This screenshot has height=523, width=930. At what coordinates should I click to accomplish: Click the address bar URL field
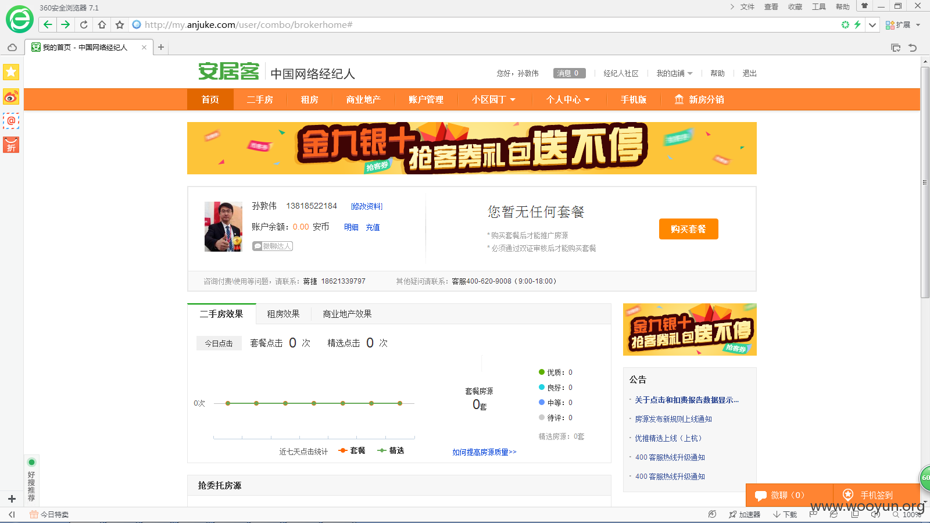pyautogui.click(x=465, y=24)
